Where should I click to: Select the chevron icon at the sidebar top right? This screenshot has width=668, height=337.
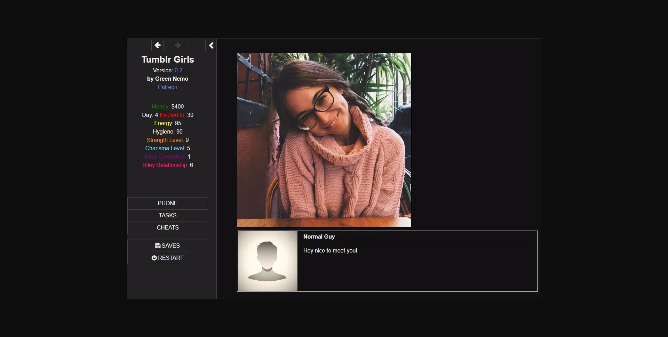pos(210,45)
